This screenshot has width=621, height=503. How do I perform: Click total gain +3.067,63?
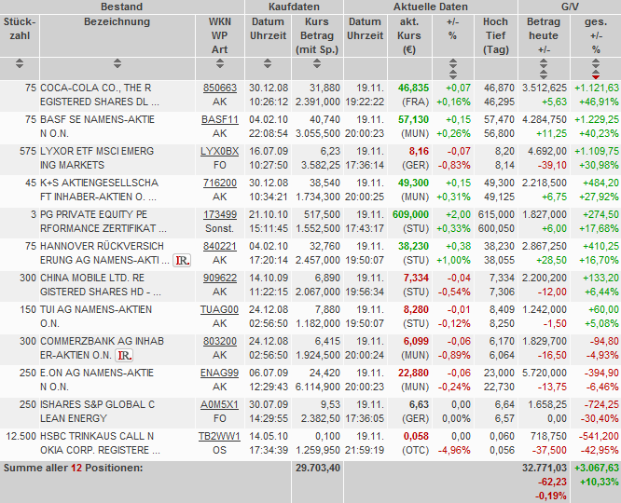tap(597, 468)
